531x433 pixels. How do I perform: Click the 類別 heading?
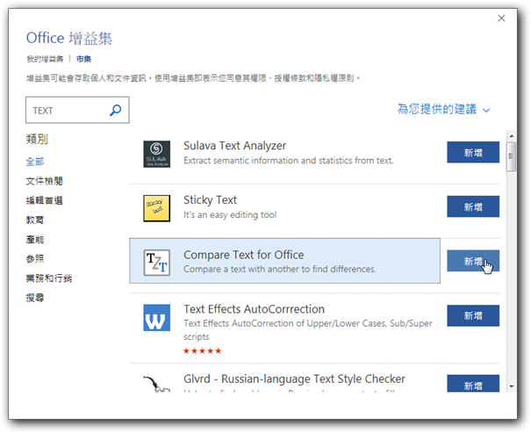coord(37,139)
